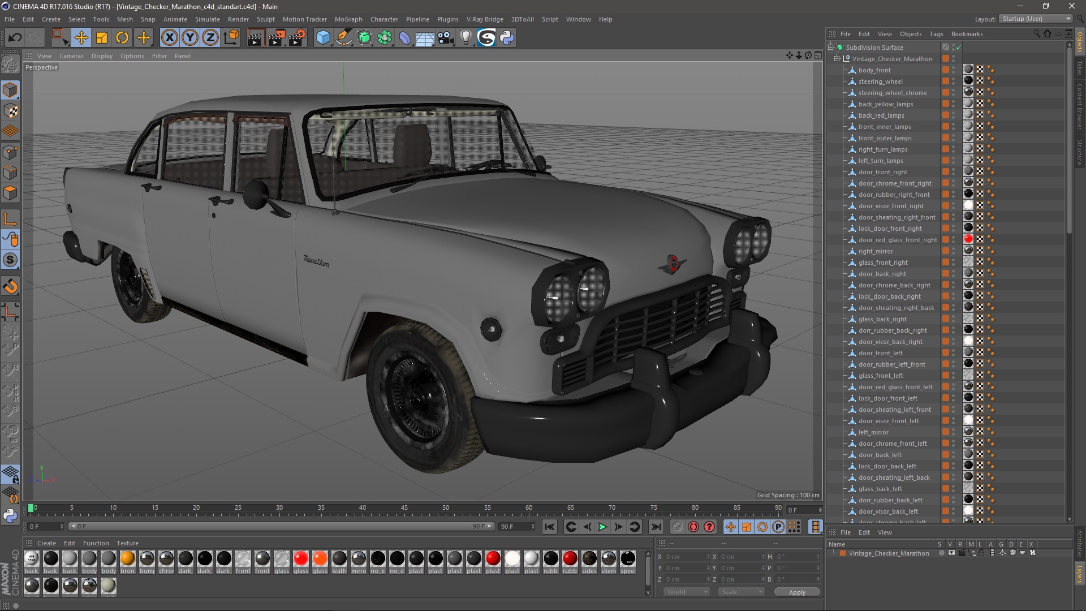This screenshot has width=1086, height=611.
Task: Add a Light object
Action: 466,38
